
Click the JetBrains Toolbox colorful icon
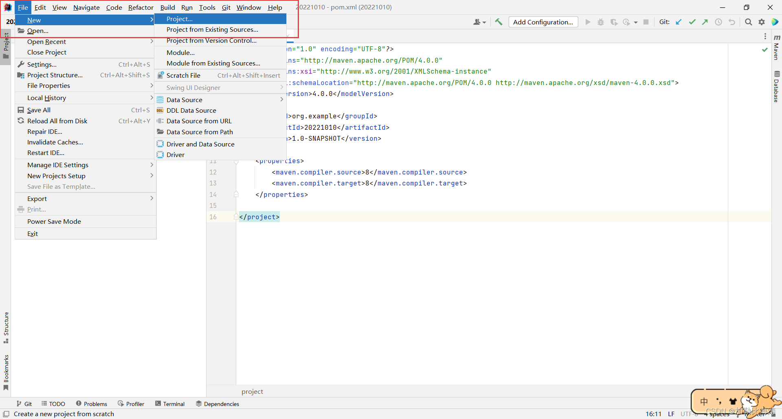coord(775,22)
